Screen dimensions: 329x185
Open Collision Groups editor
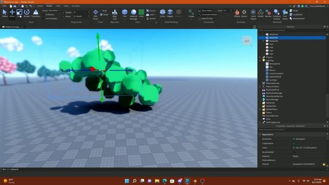277,14
